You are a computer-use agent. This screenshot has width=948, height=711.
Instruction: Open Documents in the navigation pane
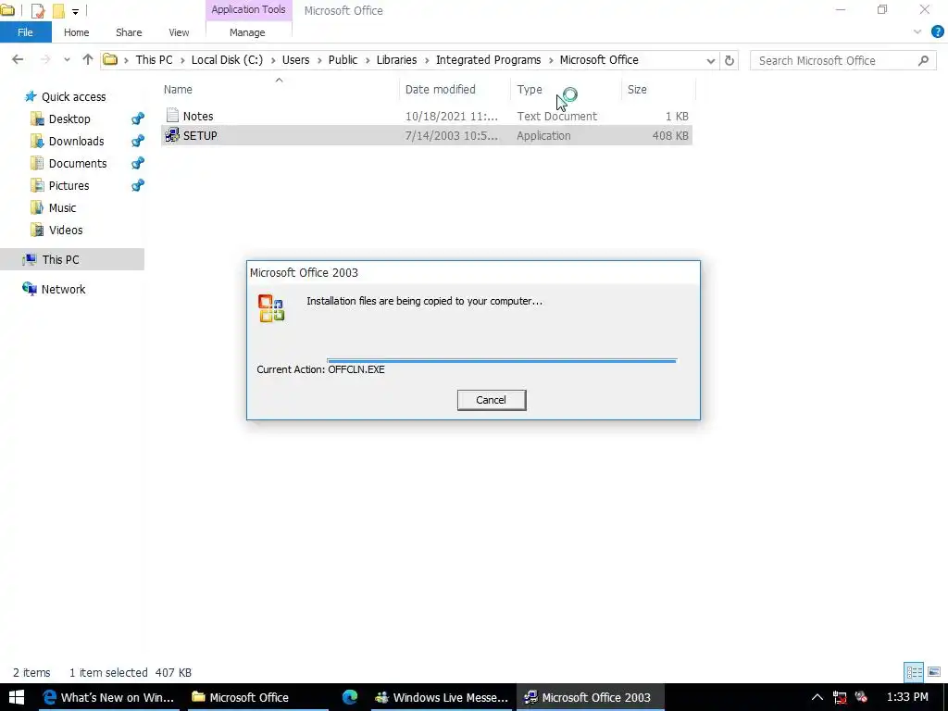coord(78,163)
